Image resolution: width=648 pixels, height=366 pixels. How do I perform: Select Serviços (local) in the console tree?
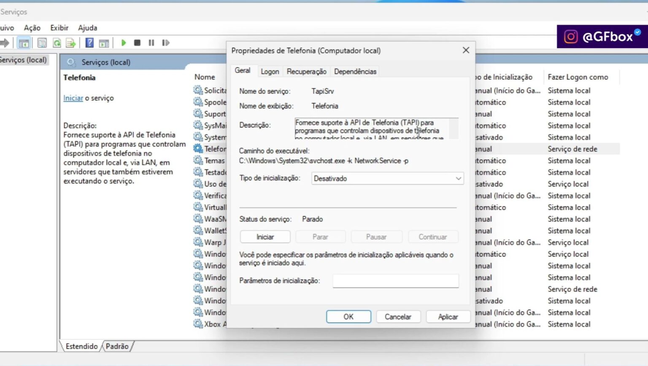(24, 60)
